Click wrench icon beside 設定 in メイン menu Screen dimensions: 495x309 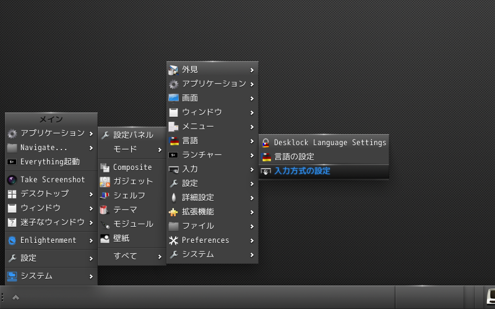[x=12, y=258]
